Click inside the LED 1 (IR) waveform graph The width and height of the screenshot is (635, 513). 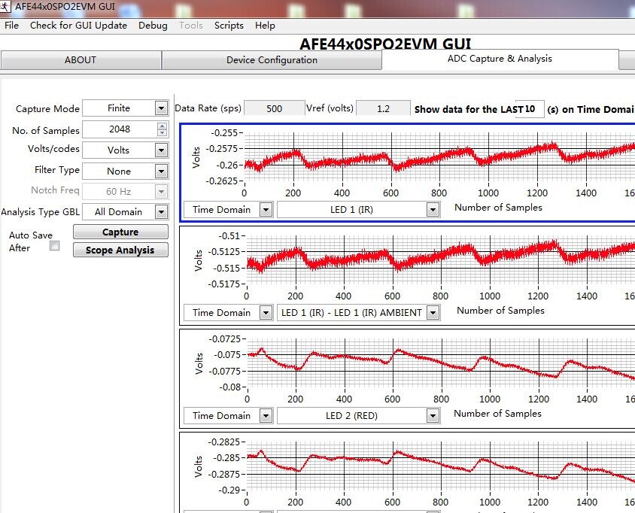[x=439, y=157]
